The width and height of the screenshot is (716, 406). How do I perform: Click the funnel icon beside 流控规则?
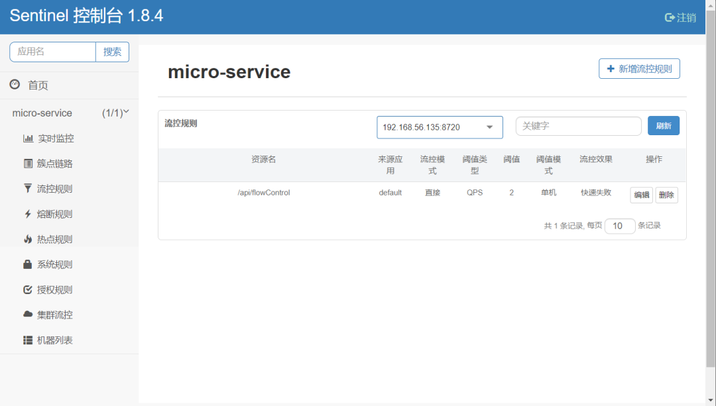[x=28, y=189]
